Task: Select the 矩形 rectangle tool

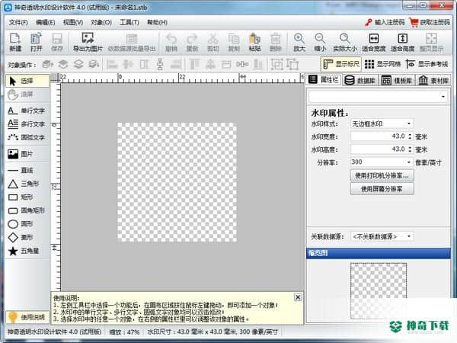Action: [x=27, y=197]
